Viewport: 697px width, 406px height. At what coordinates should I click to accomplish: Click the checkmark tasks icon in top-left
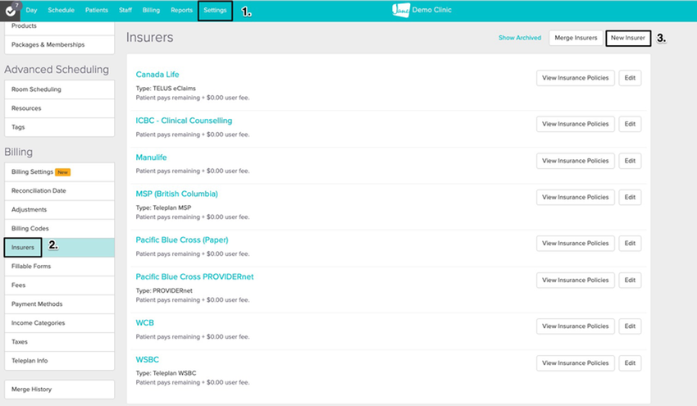point(10,11)
